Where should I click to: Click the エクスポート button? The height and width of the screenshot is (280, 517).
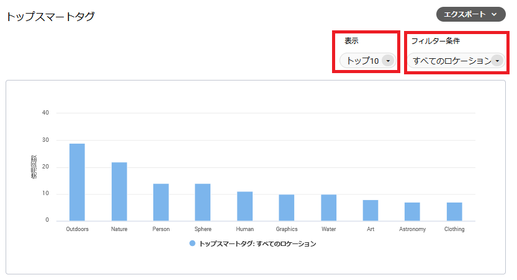pos(465,14)
